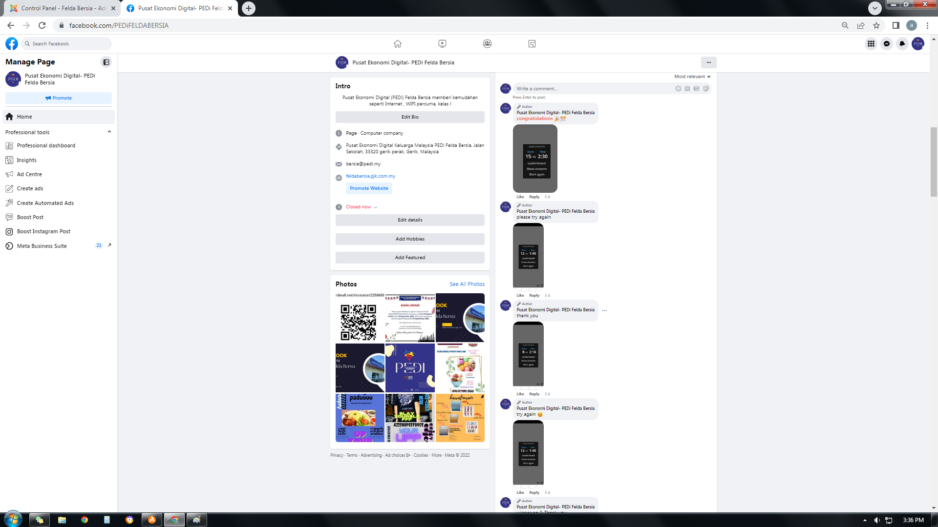Open the Groups icon in top bar
Image resolution: width=938 pixels, height=527 pixels.
[487, 44]
